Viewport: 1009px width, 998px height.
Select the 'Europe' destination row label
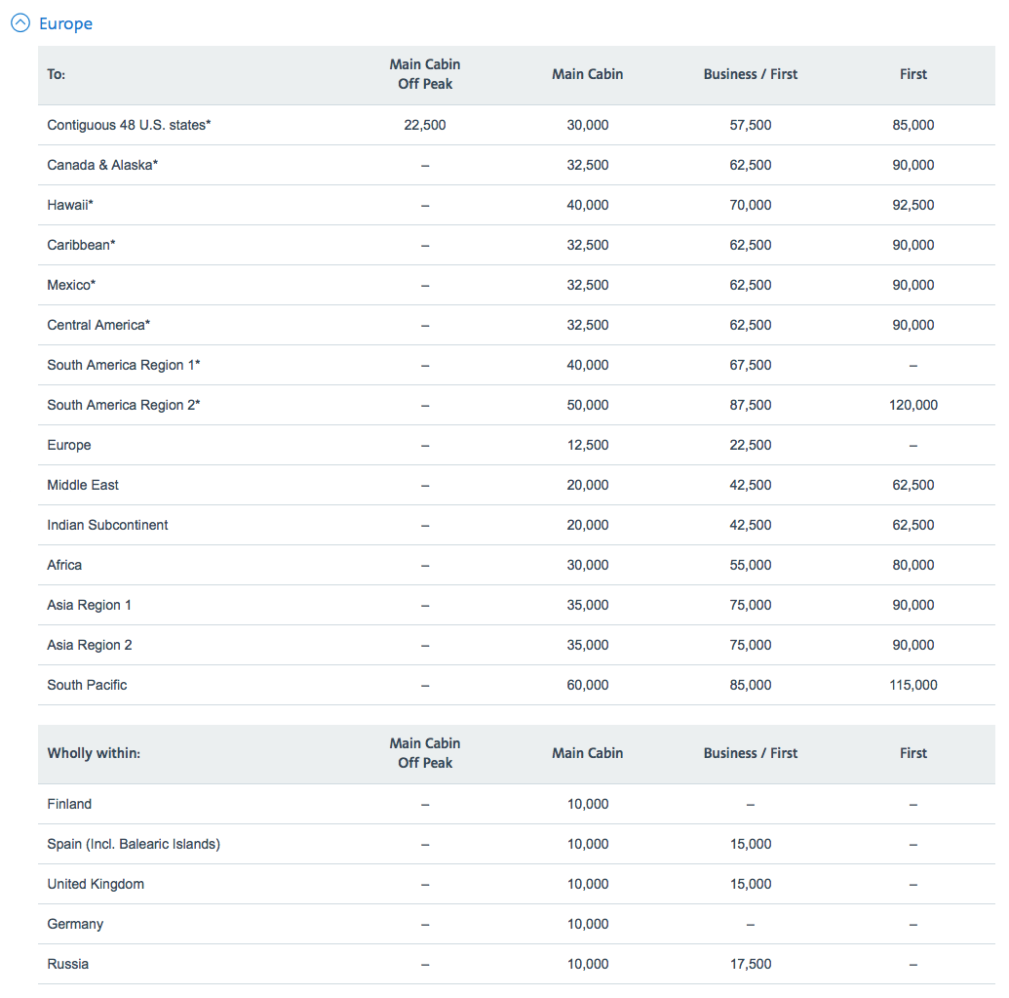[x=69, y=445]
